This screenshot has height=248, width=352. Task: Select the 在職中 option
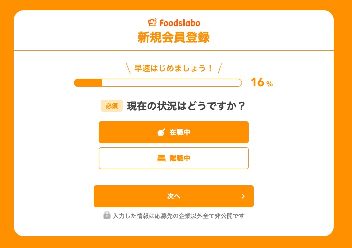pyautogui.click(x=174, y=132)
